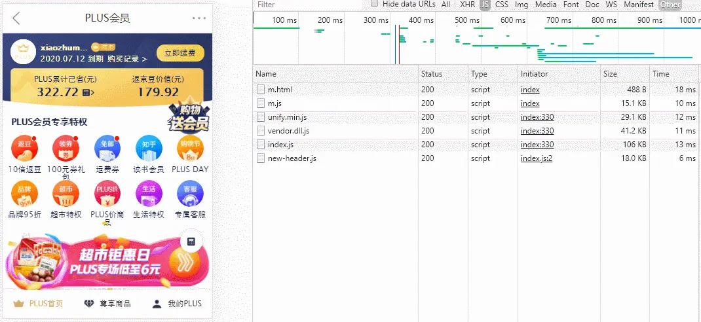
Task: Sort by the Size column header
Action: coord(625,74)
